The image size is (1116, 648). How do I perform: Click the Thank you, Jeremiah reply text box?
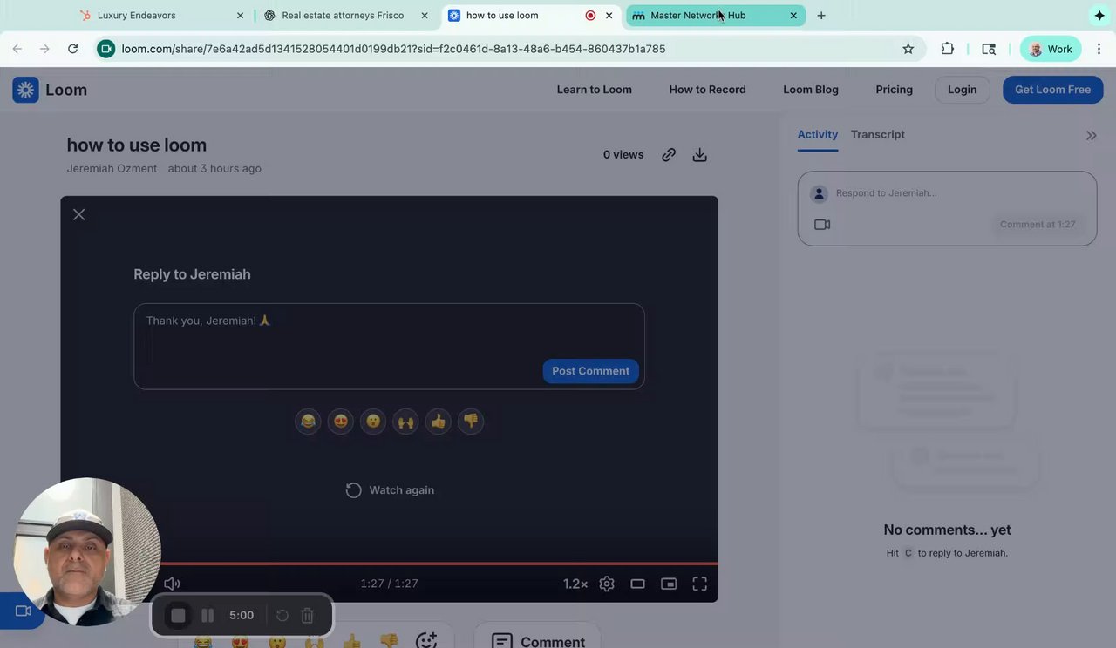[389, 346]
